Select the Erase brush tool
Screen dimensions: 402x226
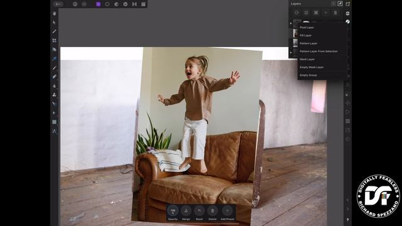(55, 77)
